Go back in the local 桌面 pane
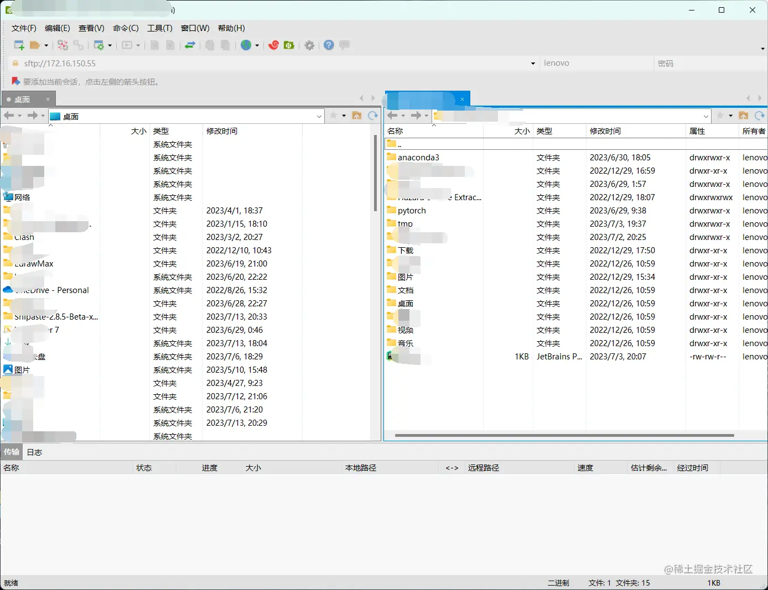Viewport: 768px width, 590px height. (x=9, y=116)
